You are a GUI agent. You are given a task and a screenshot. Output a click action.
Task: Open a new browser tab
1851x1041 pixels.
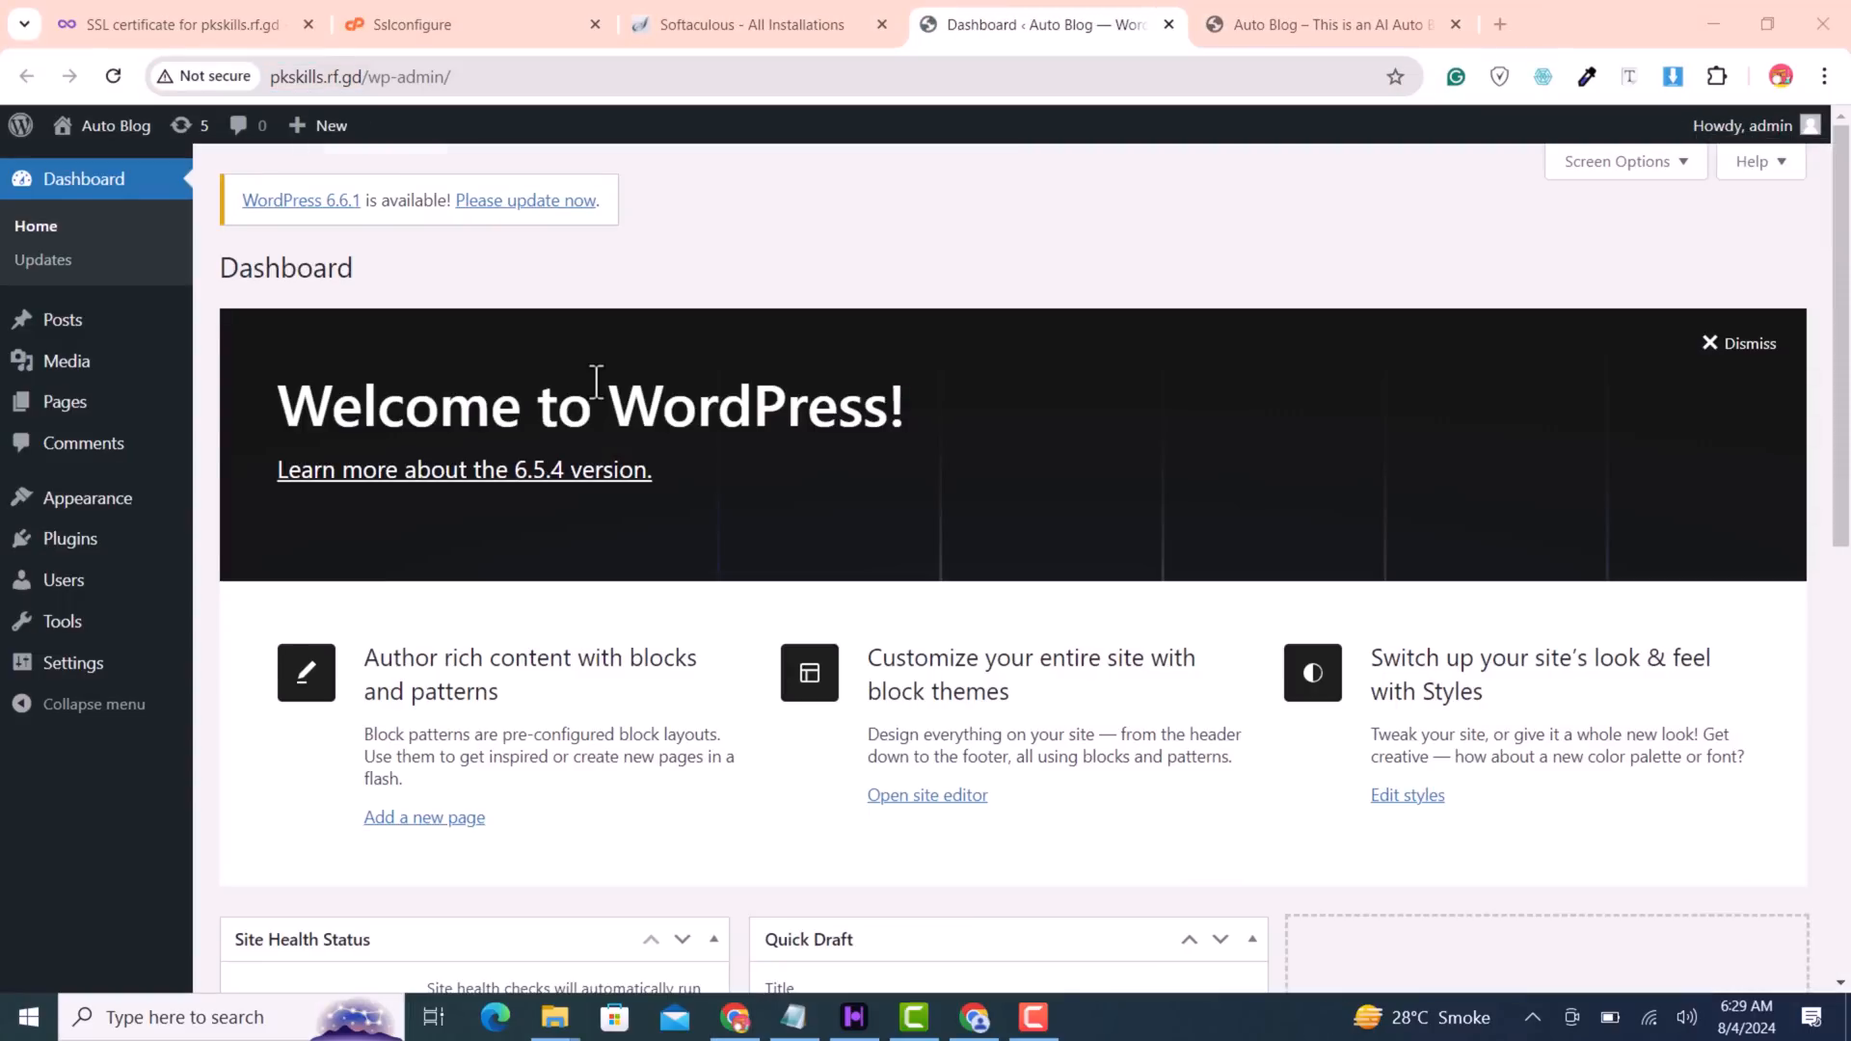(x=1500, y=24)
